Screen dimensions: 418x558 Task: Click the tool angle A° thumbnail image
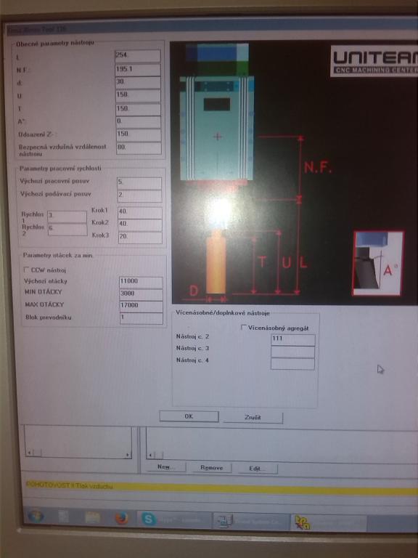[378, 263]
